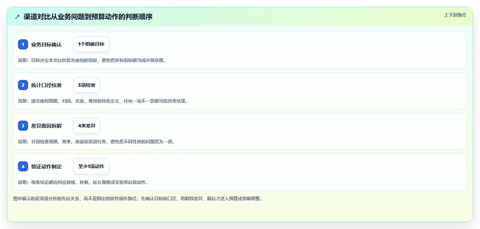Screen dimensions: 480x229
Task: Click the description starting 说明：每条结论都应对应
Action: click(x=83, y=182)
